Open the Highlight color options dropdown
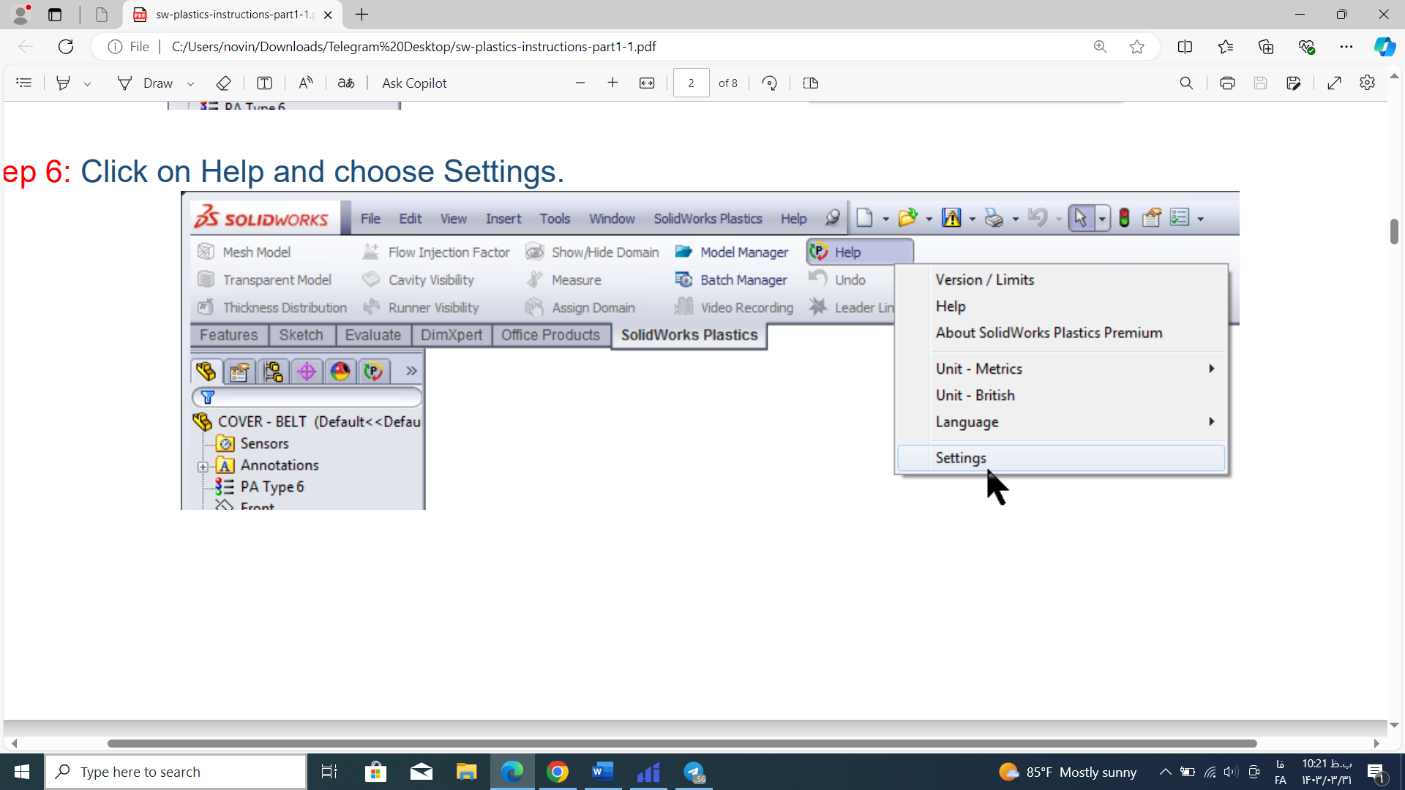The image size is (1405, 790). [87, 83]
